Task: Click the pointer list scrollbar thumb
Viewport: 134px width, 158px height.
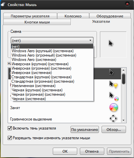Action: pos(124,79)
